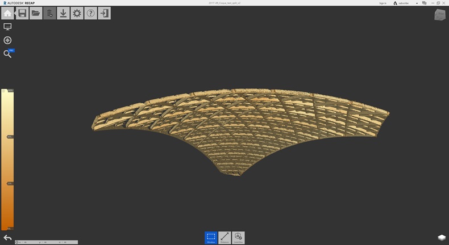Click the recycle bin delete icon
This screenshot has height=245, width=449.
click(49, 13)
